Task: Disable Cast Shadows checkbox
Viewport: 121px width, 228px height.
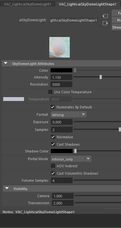Action: coord(53,144)
